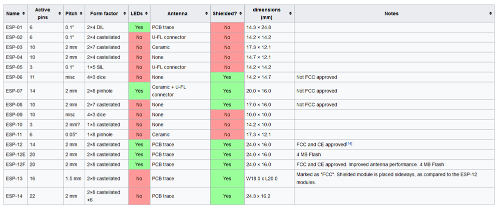This screenshot has width=500, height=209.
Task: Click sort arrows in Shielded? column header
Action: [x=240, y=13]
